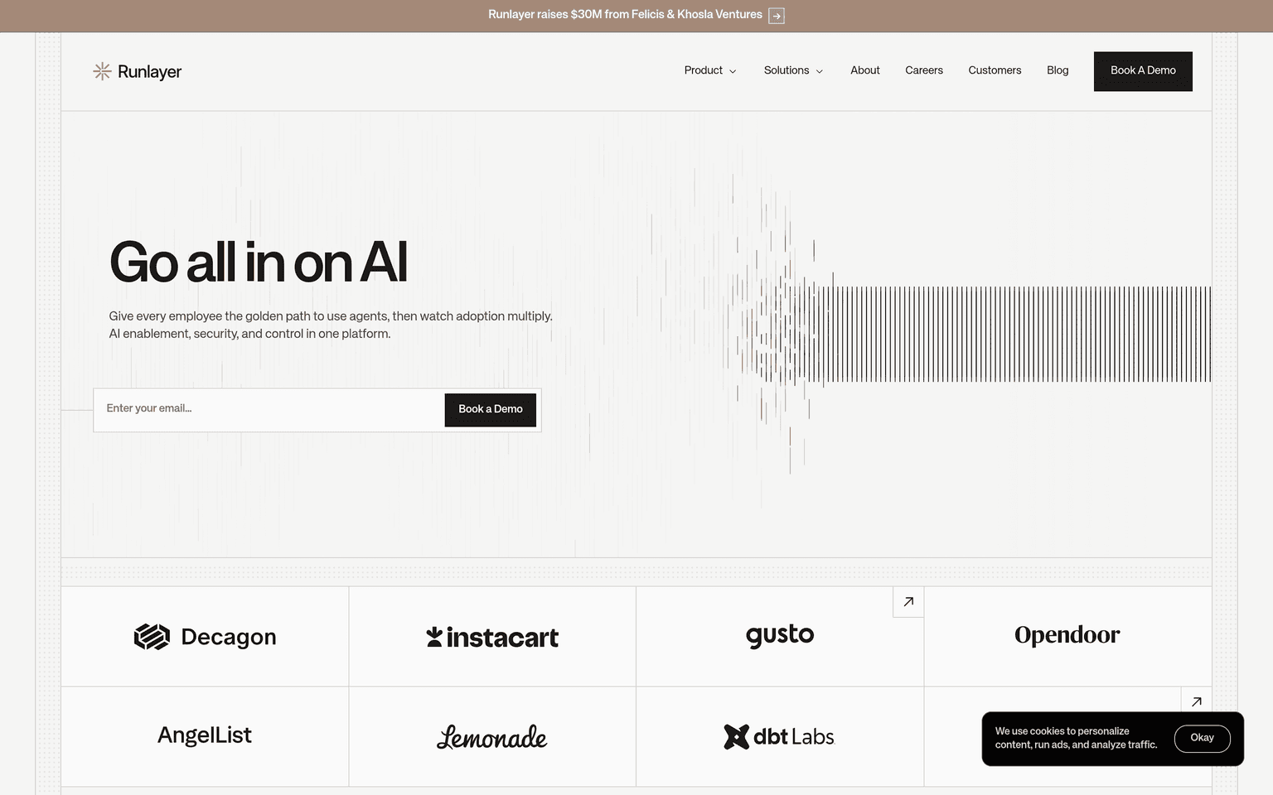
Task: Click the Runlayer asterisk logo icon
Action: coord(102,71)
